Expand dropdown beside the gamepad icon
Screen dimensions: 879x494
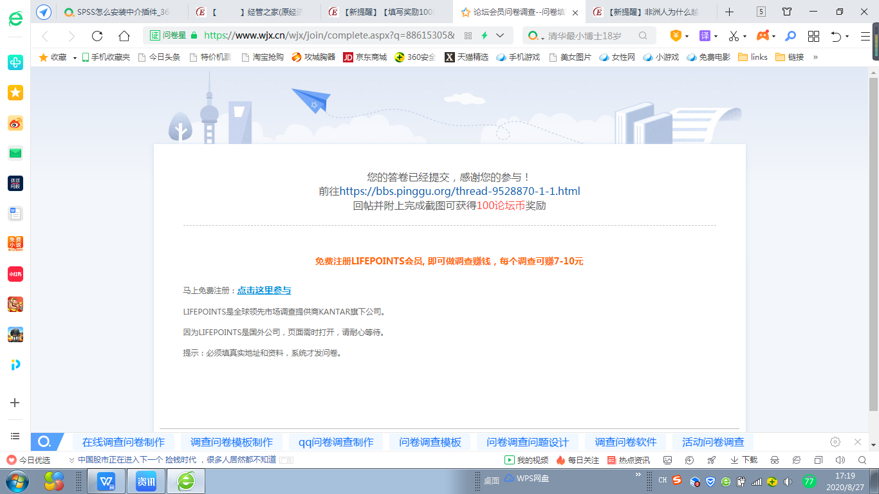click(x=773, y=36)
